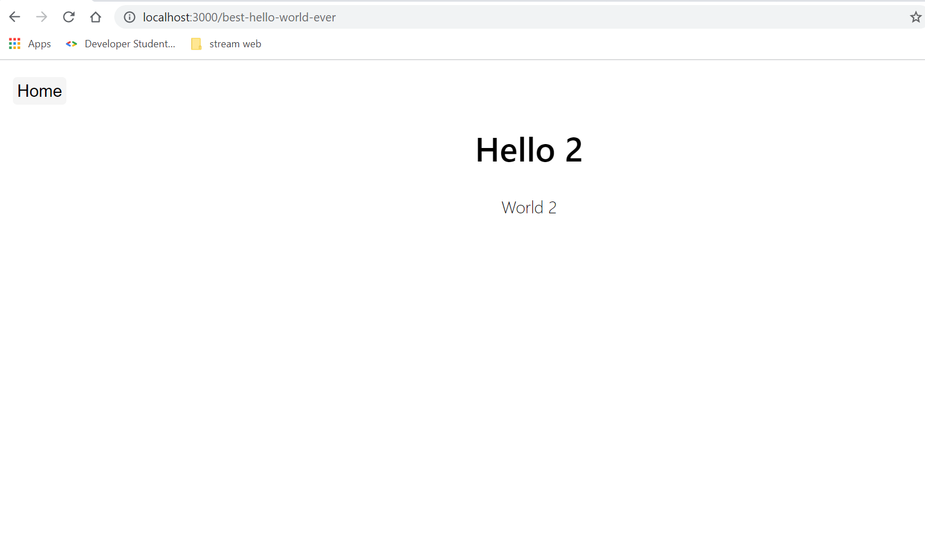Viewport: 925px width, 538px height.
Task: Click the browser back arrow
Action: click(15, 17)
